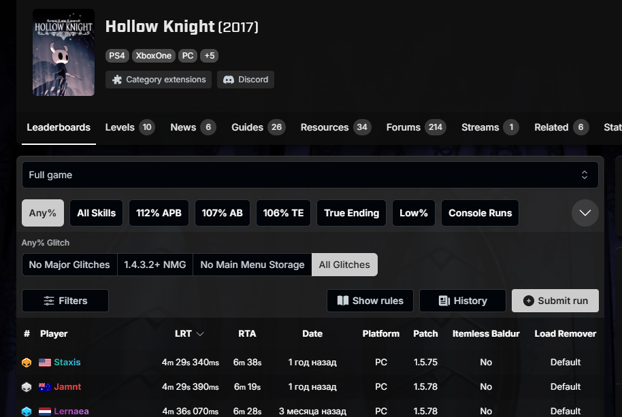The image size is (622, 417).
Task: Click the PS4 platform tag
Action: click(116, 56)
